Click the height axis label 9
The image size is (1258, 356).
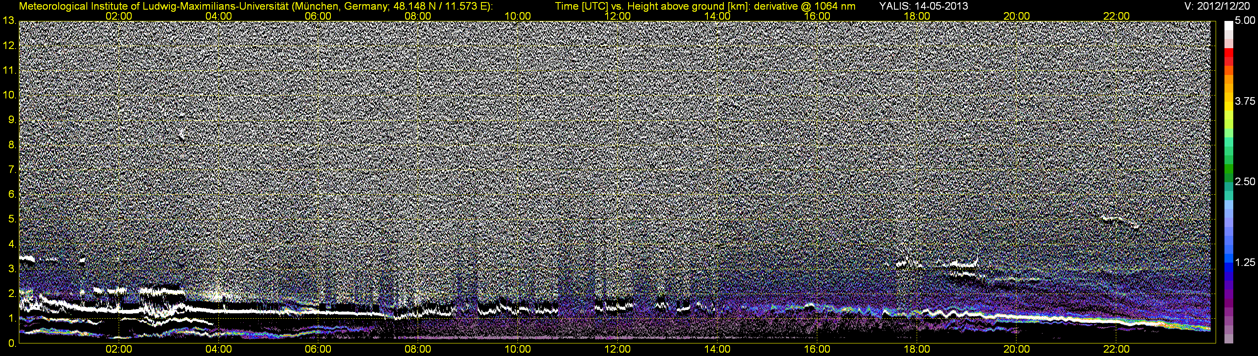[12, 120]
